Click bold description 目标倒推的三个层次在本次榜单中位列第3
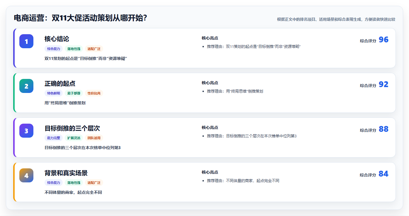 (x=83, y=148)
